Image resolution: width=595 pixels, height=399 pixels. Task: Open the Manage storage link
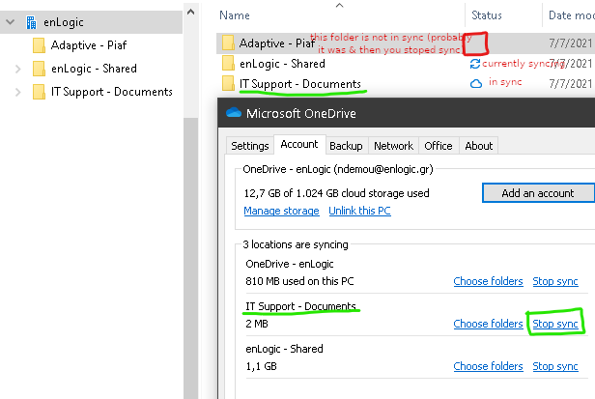click(281, 211)
